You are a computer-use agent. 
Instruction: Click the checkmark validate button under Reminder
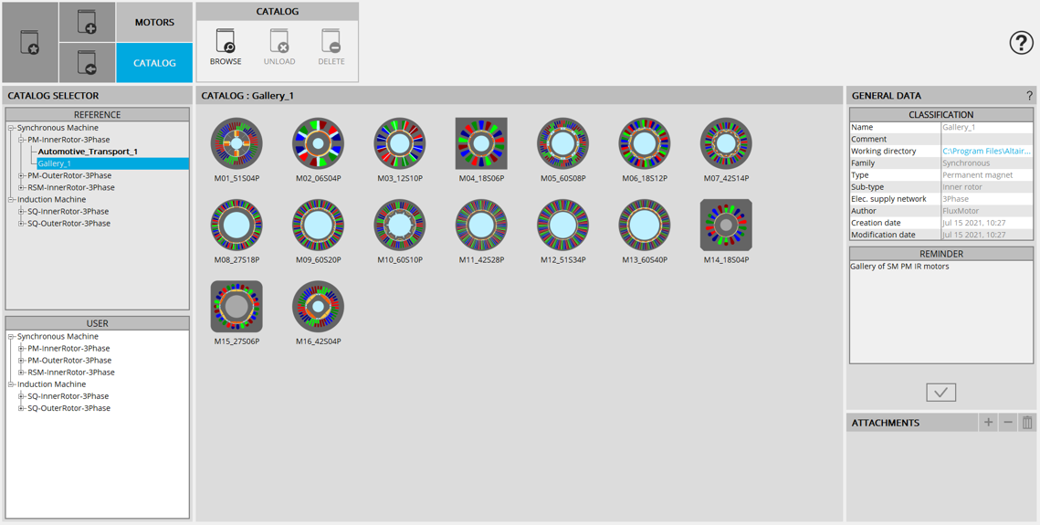point(940,392)
